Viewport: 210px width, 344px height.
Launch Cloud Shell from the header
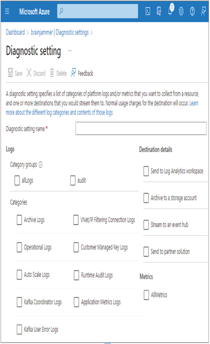(x=148, y=11)
